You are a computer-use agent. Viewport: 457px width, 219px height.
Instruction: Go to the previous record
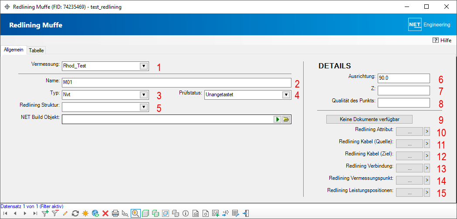point(15,213)
